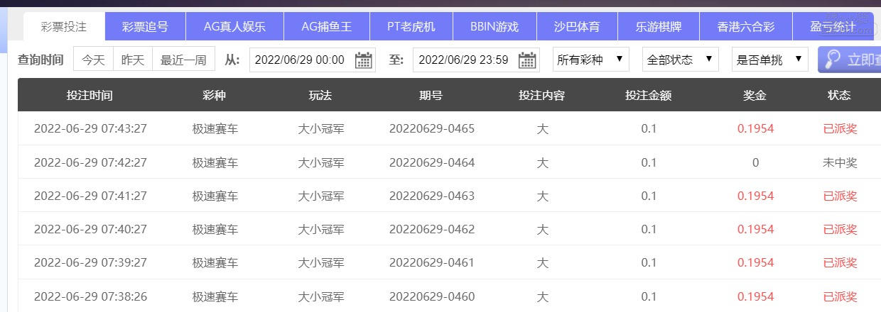Click bet content 大 in 07:41:27 row
This screenshot has width=881, height=312.
542,196
